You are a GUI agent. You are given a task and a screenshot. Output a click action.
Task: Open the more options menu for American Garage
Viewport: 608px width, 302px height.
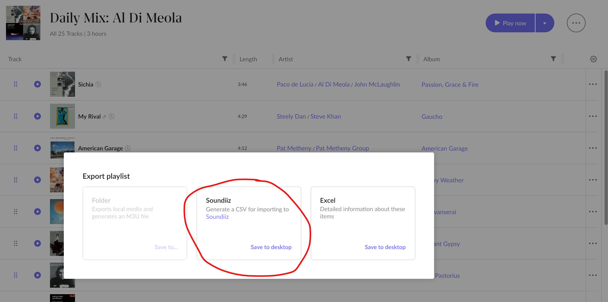[593, 148]
